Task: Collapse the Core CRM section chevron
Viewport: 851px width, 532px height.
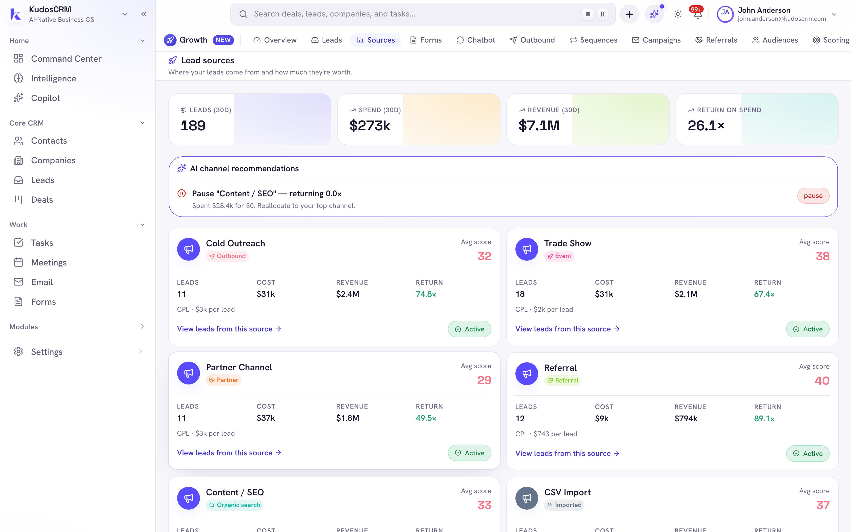Action: pyautogui.click(x=143, y=123)
